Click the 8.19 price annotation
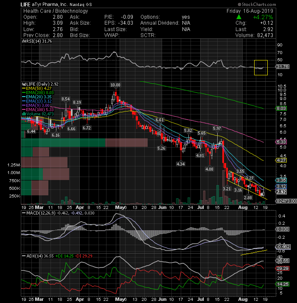This screenshot has height=303, width=297. tap(77, 102)
